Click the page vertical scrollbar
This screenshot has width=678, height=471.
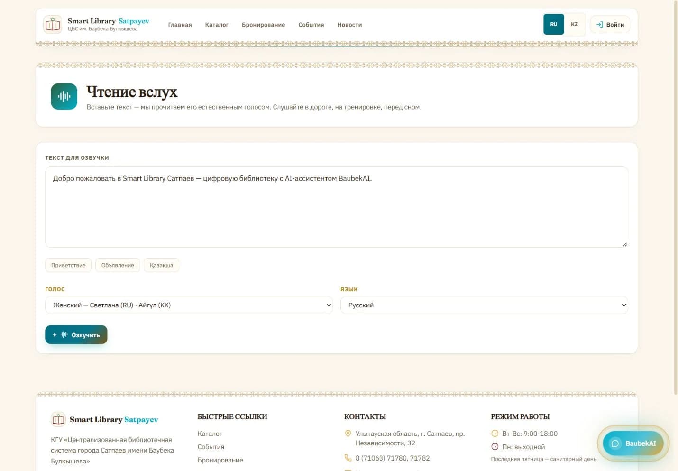click(x=676, y=197)
